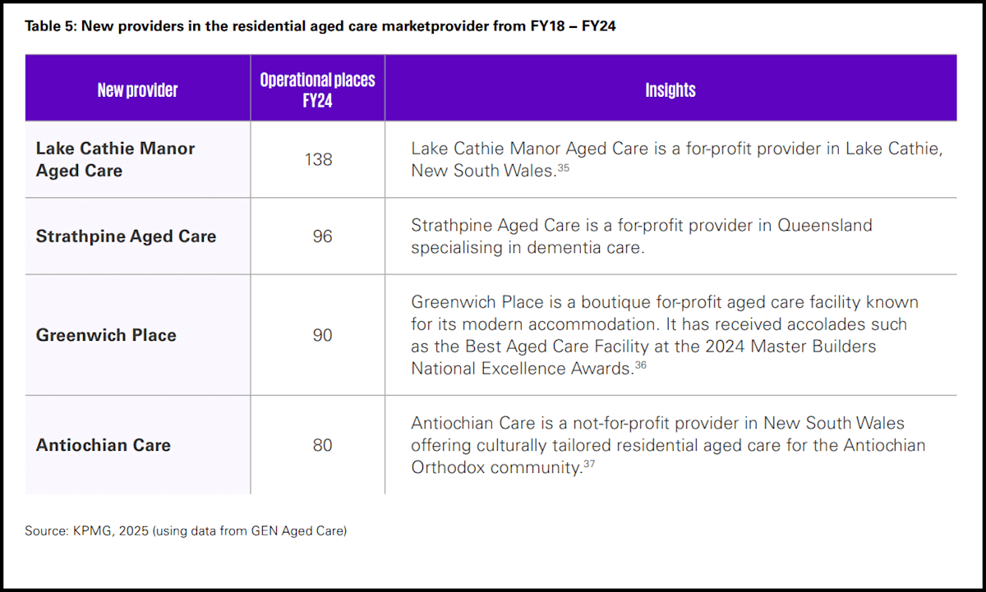
Task: Click the Lake Cathie Manor insight description
Action: (x=670, y=159)
